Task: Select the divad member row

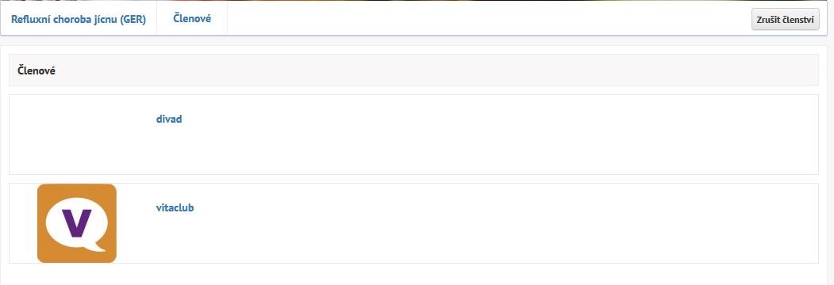Action: [413, 135]
